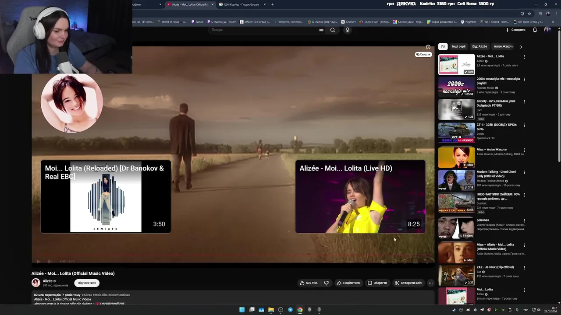Select the Усі filter chip

point(443,46)
